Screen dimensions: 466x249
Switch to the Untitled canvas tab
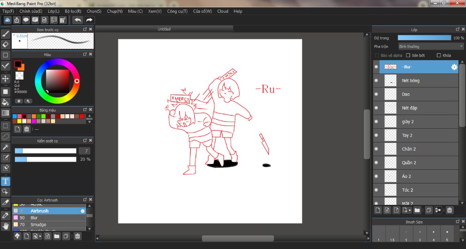click(164, 29)
